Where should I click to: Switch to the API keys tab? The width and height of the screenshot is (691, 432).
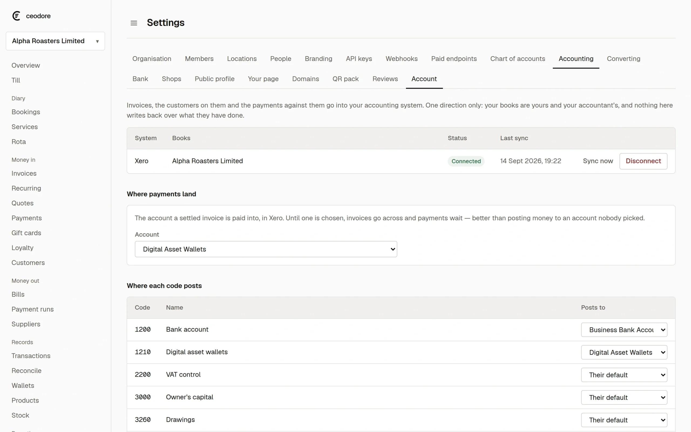point(359,59)
